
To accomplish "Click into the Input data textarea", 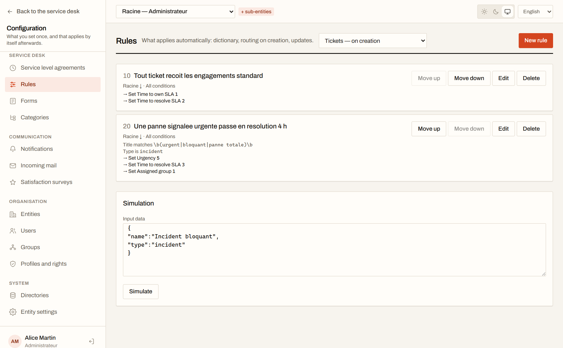I will (334, 250).
